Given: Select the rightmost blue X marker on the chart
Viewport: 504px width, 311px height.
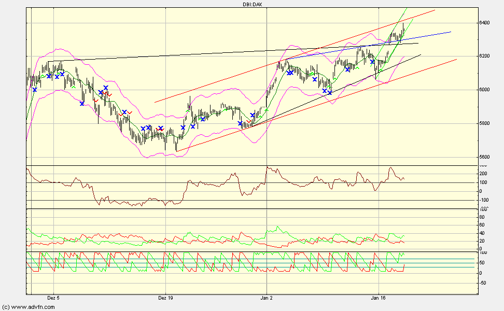Looking at the screenshot, I should point(372,61).
